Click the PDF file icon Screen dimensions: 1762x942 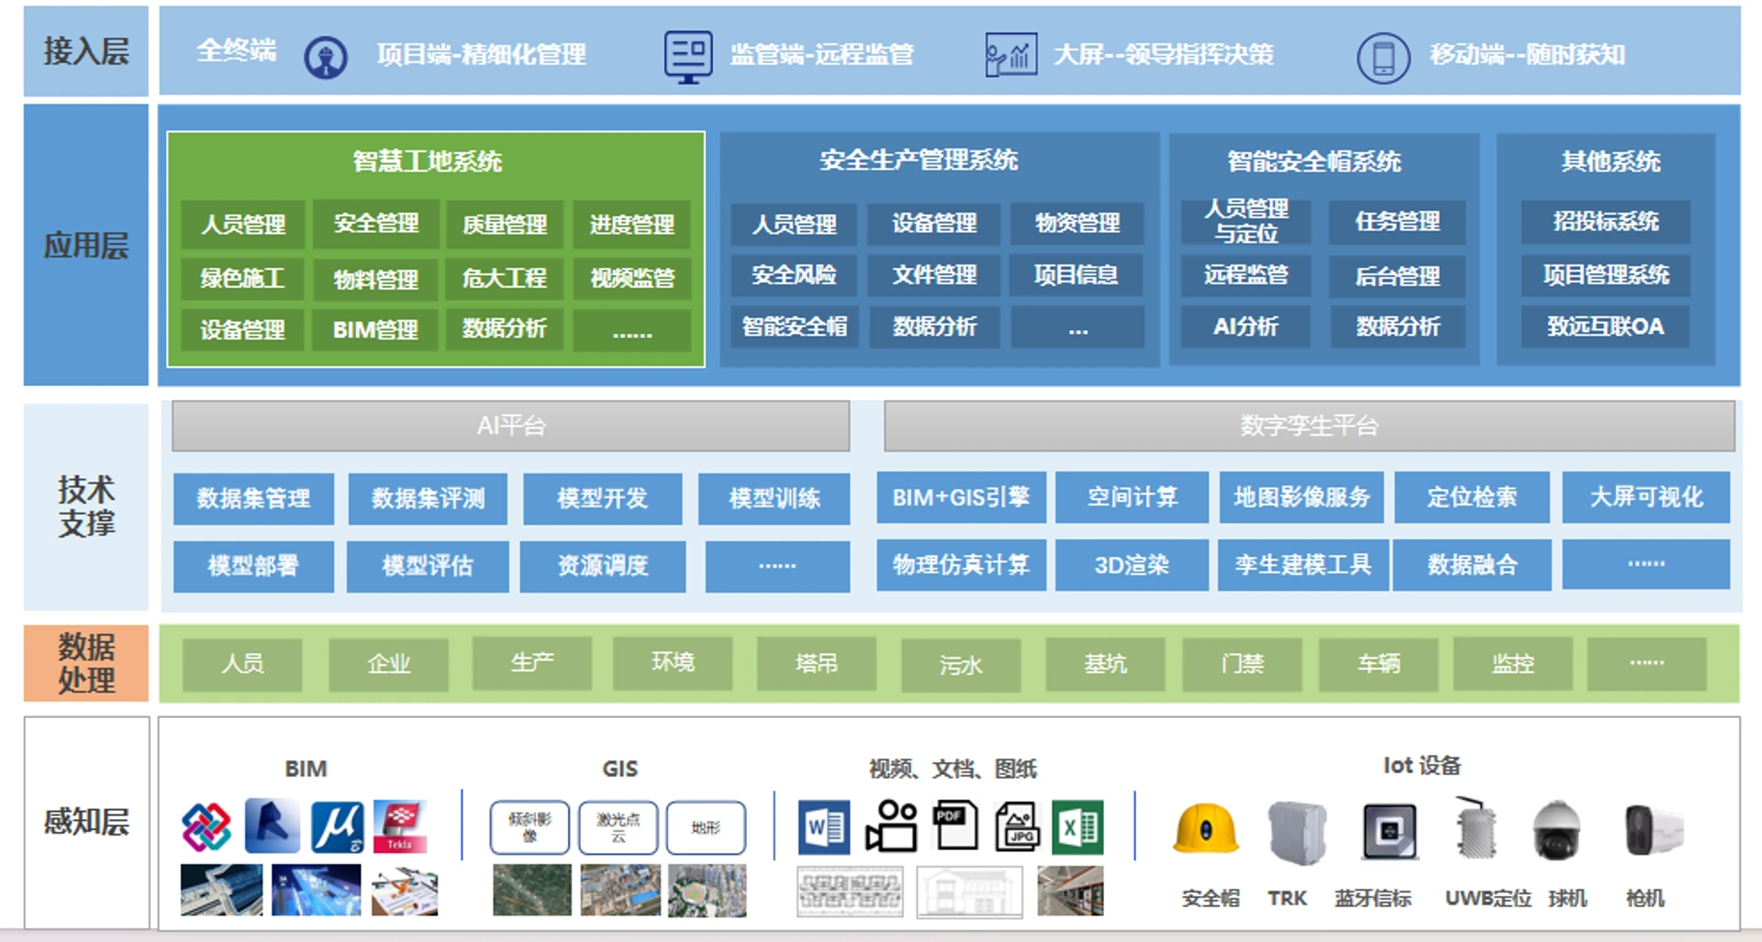[x=955, y=824]
